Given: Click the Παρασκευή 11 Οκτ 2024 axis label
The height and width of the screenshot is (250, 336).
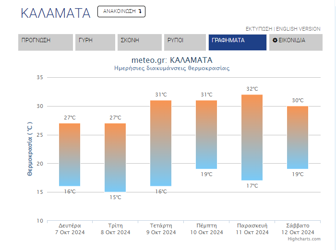Looking at the screenshot, I should point(252,229).
